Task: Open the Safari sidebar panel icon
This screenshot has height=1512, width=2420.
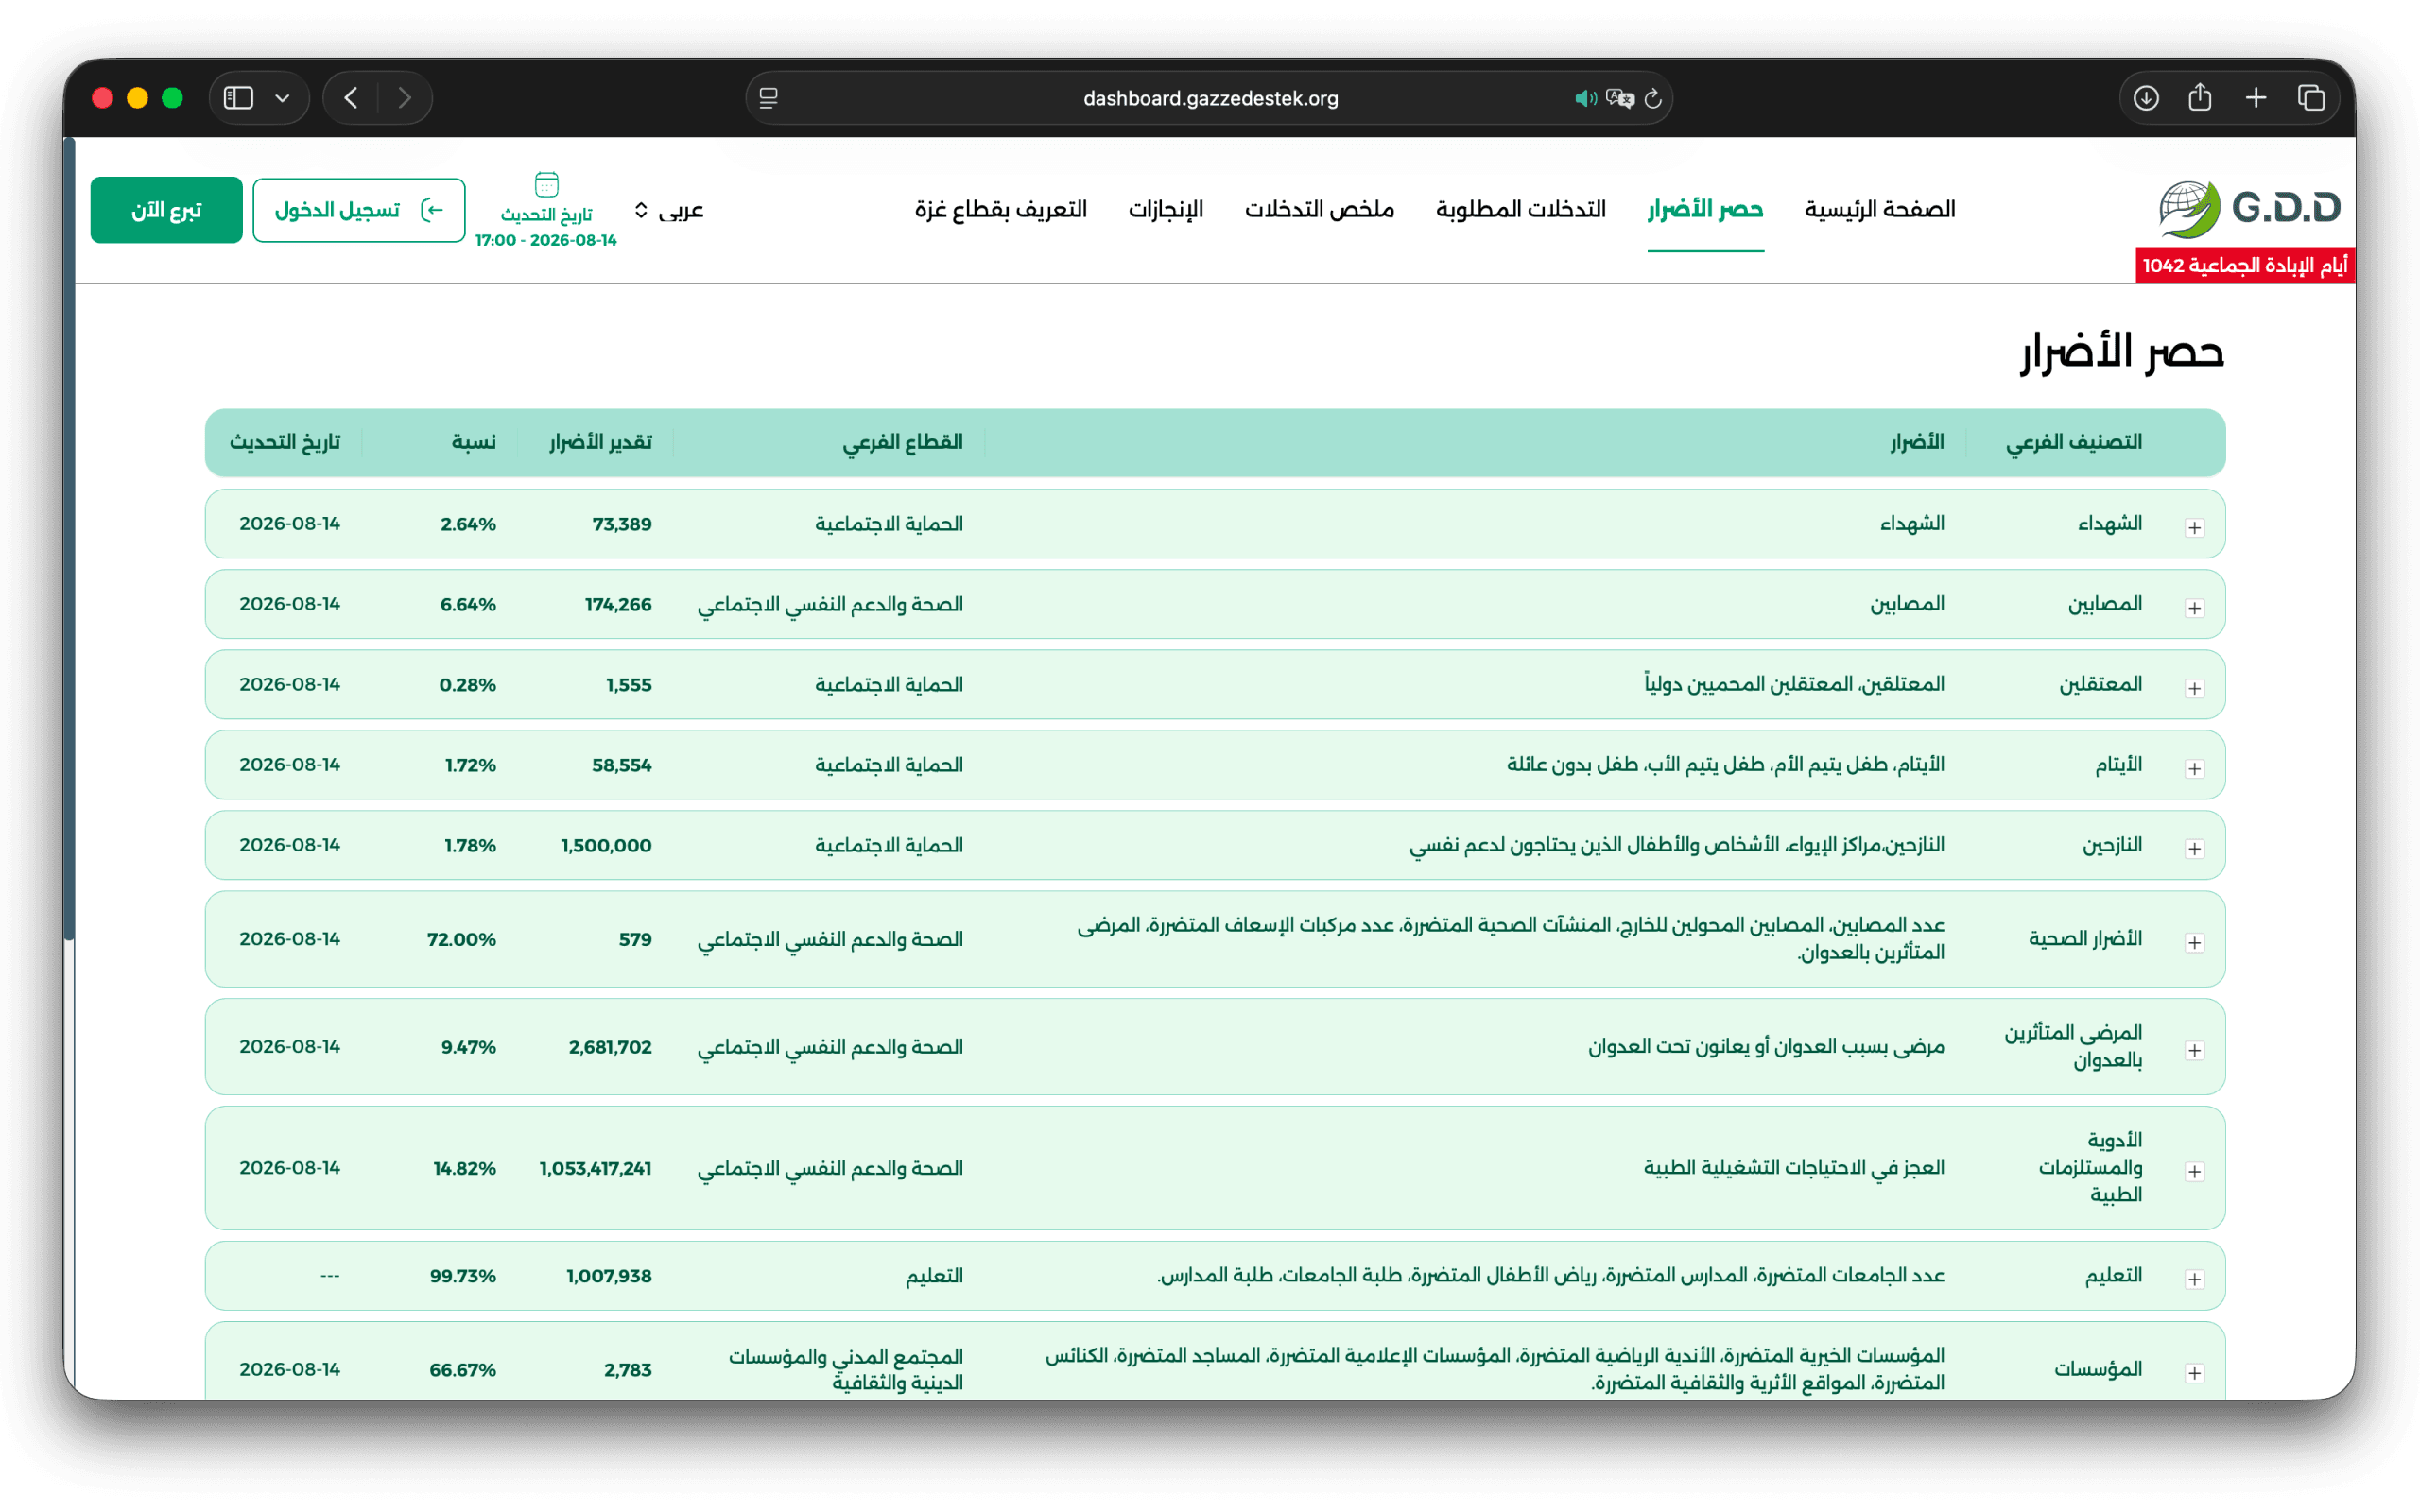Action: pos(238,98)
